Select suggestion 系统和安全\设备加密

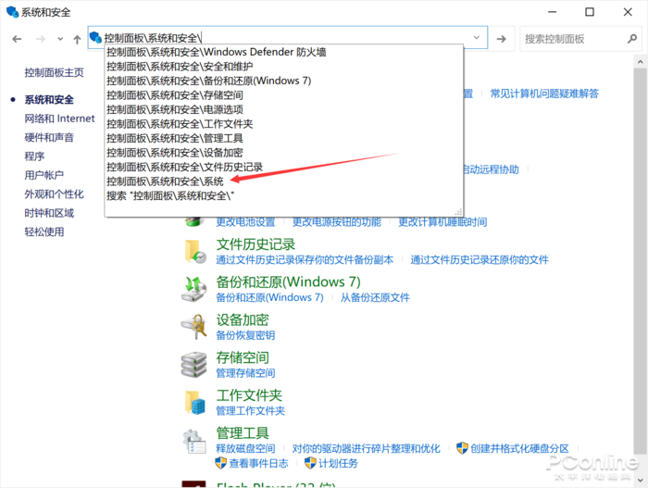284,153
